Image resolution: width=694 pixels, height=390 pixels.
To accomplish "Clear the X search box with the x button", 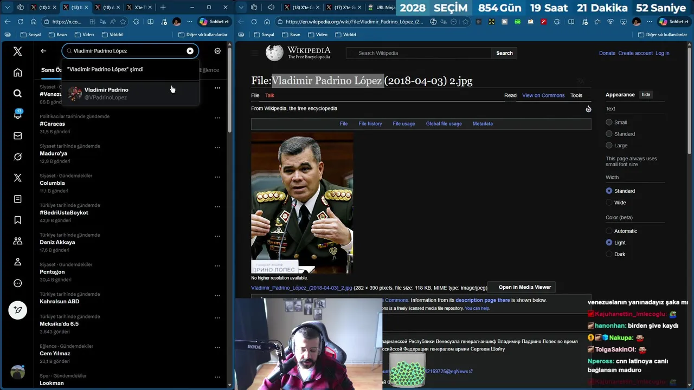I will pos(190,51).
